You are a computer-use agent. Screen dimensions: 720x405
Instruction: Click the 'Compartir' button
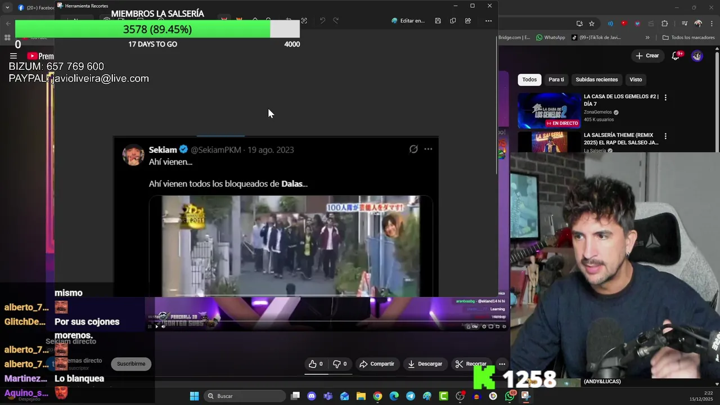click(377, 364)
